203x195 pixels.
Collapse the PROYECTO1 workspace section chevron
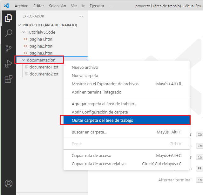pyautogui.click(x=19, y=25)
